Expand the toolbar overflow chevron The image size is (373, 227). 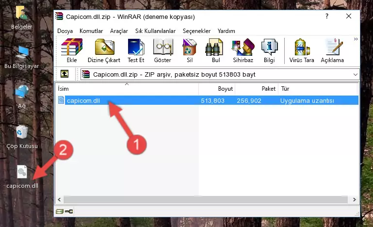click(x=356, y=39)
